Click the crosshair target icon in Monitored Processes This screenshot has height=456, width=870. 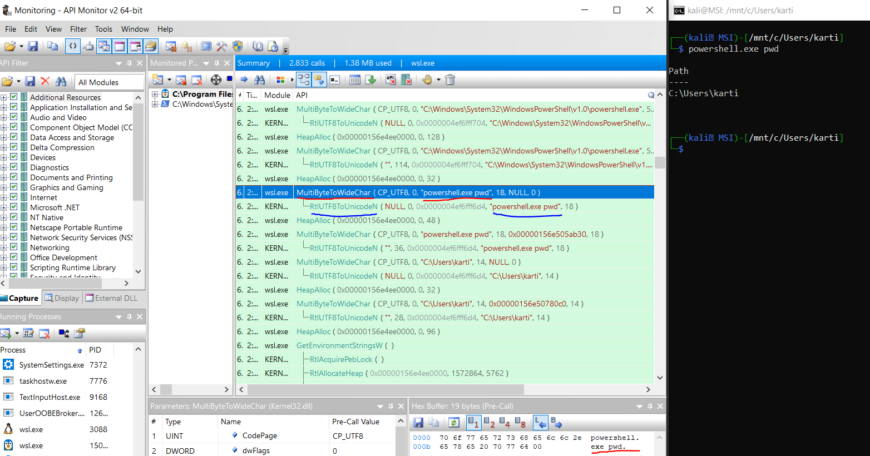pyautogui.click(x=216, y=80)
